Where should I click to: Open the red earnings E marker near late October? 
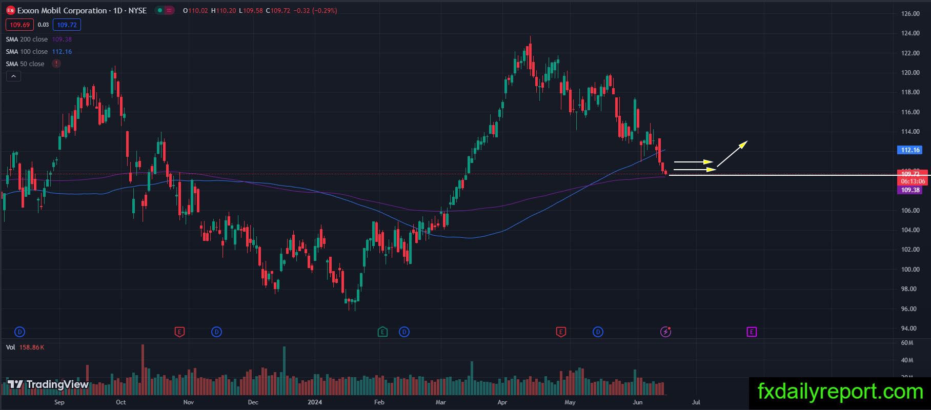(x=179, y=332)
